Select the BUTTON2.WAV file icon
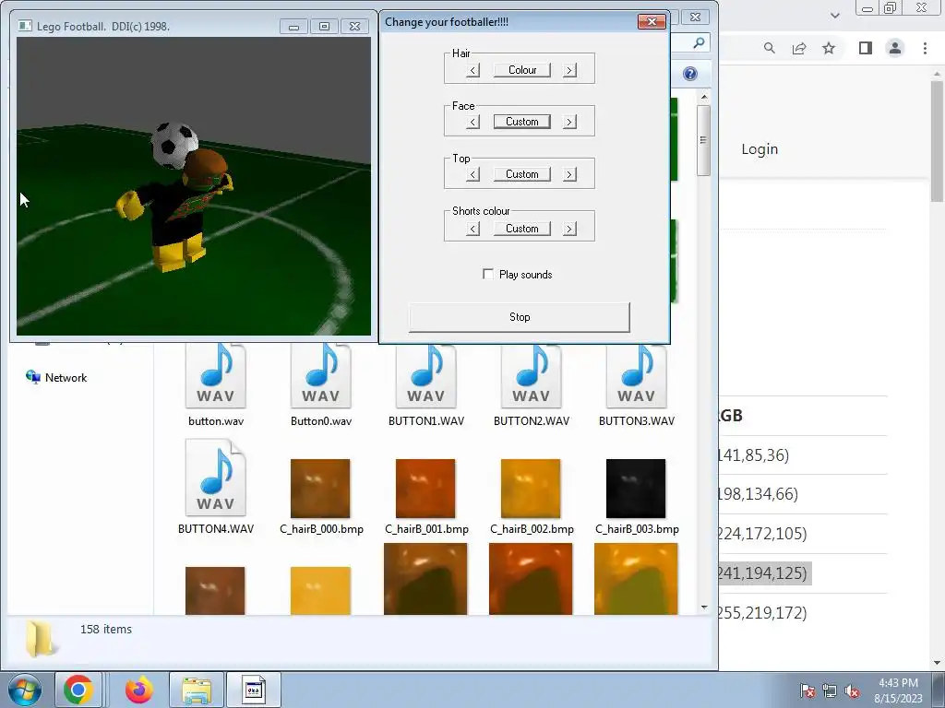This screenshot has width=945, height=708. point(531,376)
